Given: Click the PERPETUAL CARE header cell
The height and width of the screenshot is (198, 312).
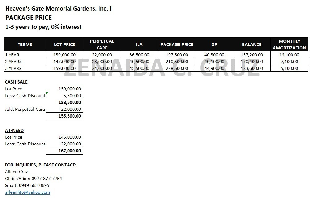Looking at the screenshot, I should pyautogui.click(x=102, y=45).
